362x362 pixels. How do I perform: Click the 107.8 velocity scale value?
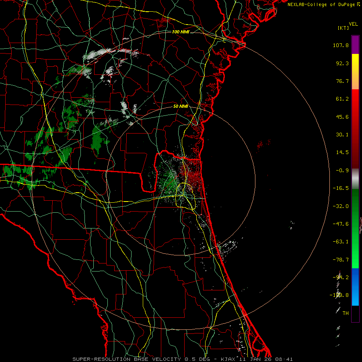[x=341, y=45]
